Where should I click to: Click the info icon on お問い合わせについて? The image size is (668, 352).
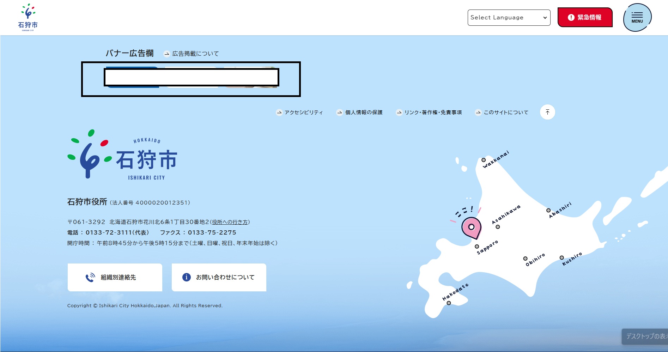click(x=187, y=277)
